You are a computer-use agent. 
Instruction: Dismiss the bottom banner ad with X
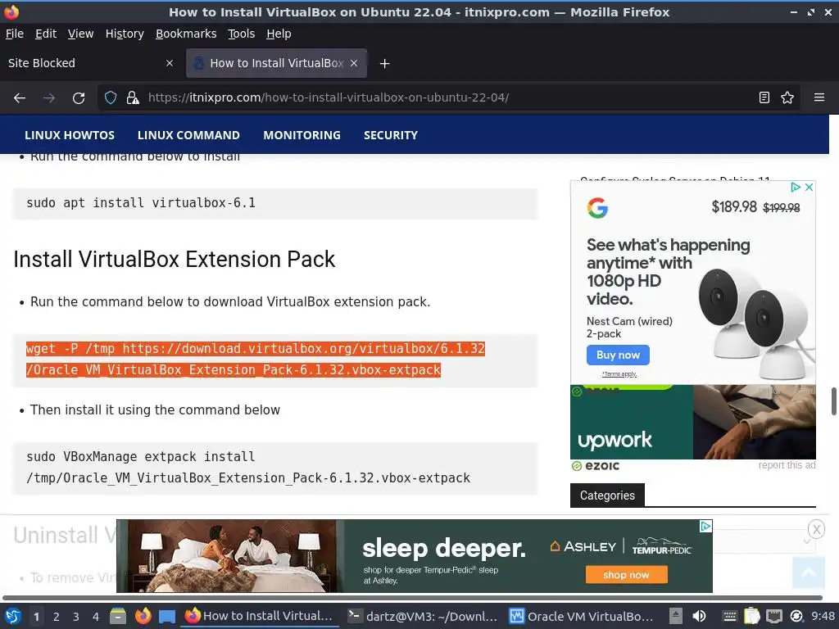pyautogui.click(x=816, y=530)
